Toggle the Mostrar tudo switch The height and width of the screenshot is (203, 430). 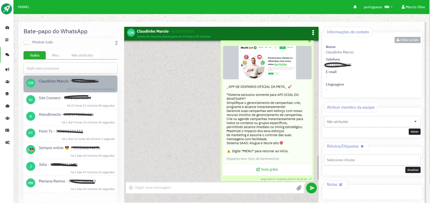(x=27, y=42)
